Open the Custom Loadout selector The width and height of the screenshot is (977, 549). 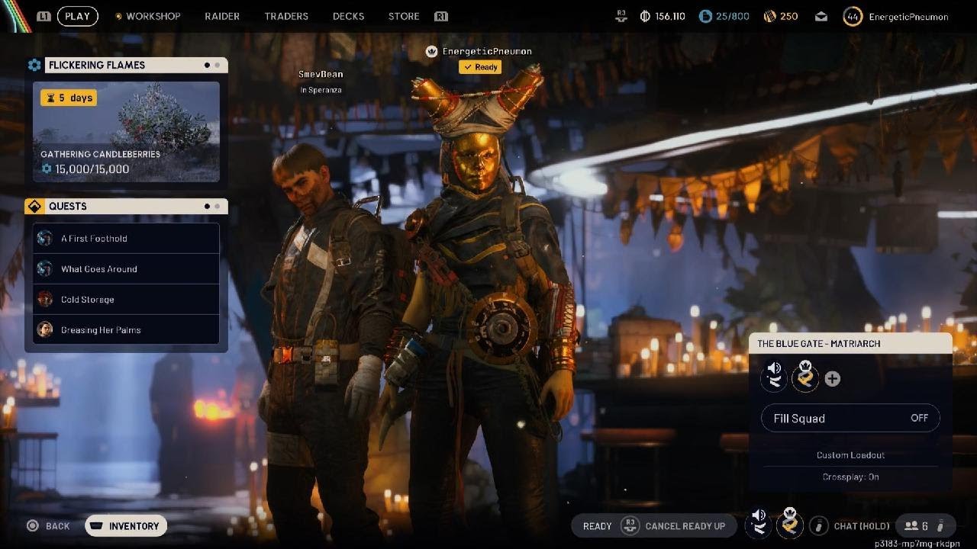[x=850, y=455]
